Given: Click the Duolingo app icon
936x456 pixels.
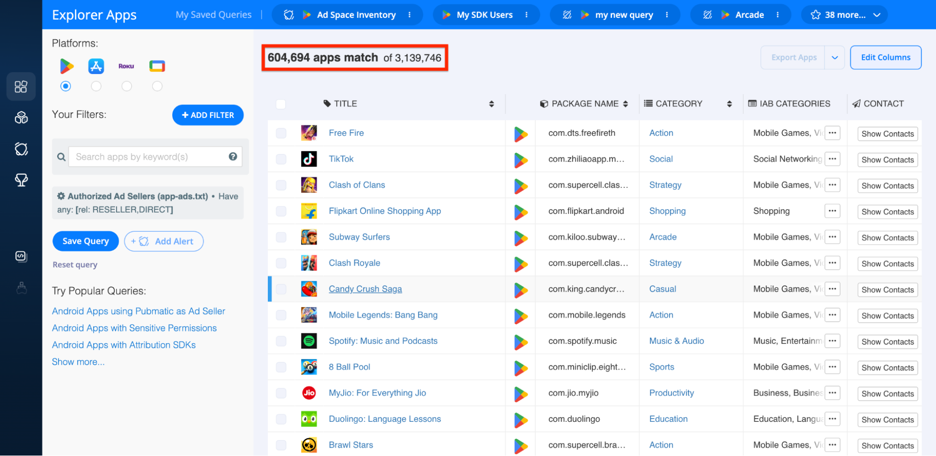Looking at the screenshot, I should tap(309, 419).
